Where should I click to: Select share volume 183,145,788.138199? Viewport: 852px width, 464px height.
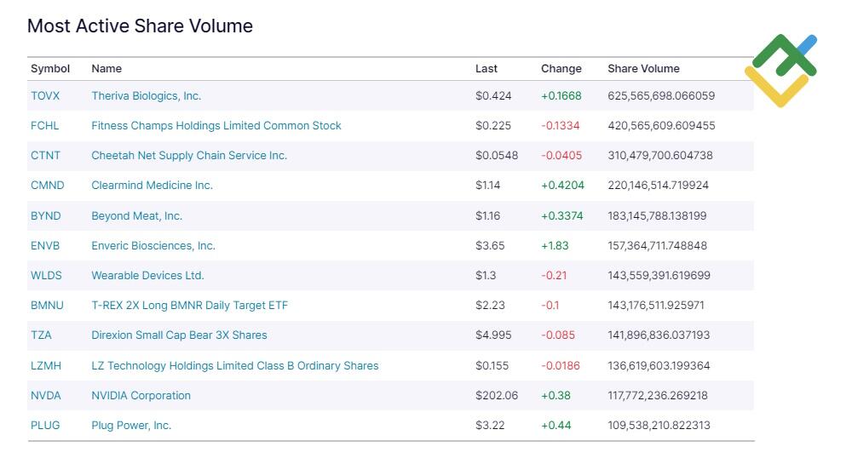(x=657, y=216)
